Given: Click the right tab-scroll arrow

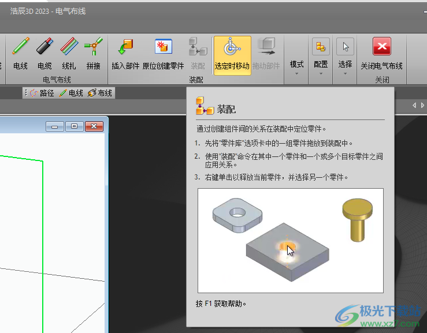Looking at the screenshot, I should (x=422, y=105).
